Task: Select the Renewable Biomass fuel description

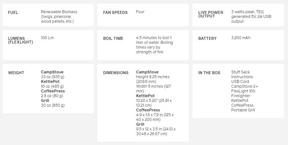Action: coord(59,16)
